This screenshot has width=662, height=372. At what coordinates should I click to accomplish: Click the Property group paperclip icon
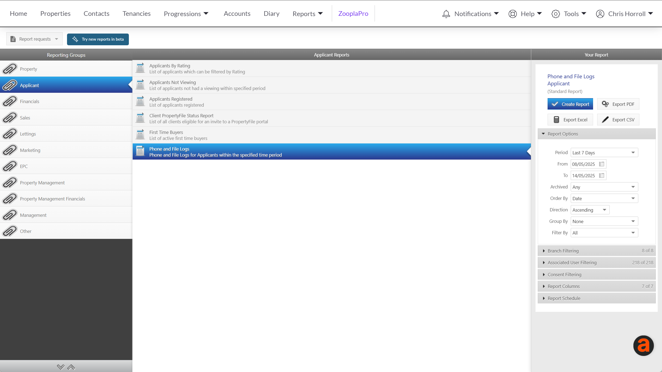pyautogui.click(x=10, y=69)
